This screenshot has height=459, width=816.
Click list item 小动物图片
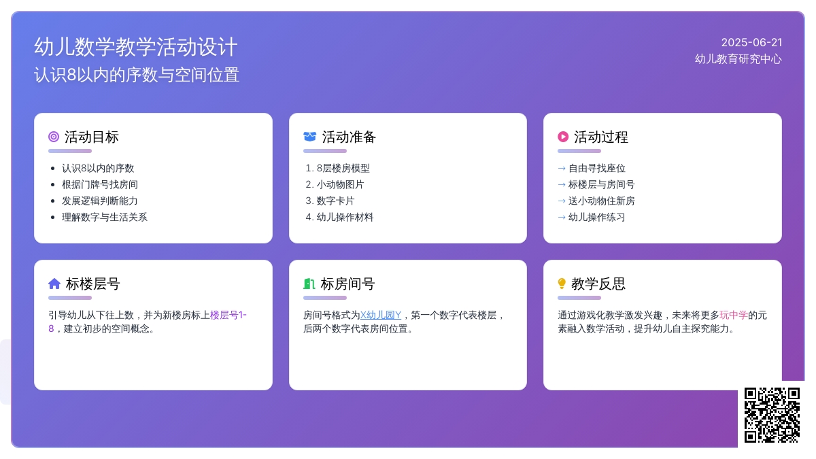[341, 184]
